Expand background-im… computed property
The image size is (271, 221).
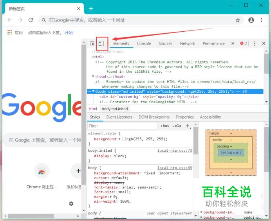[x=202, y=212]
